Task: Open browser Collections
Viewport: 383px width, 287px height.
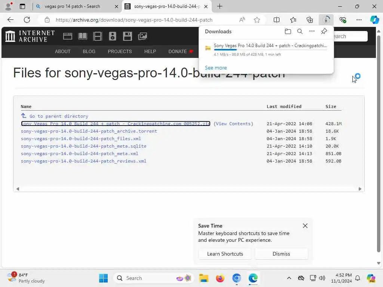Action: pyautogui.click(x=309, y=20)
